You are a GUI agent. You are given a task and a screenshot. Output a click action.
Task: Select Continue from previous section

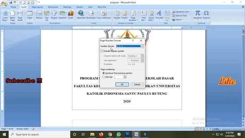(103, 73)
